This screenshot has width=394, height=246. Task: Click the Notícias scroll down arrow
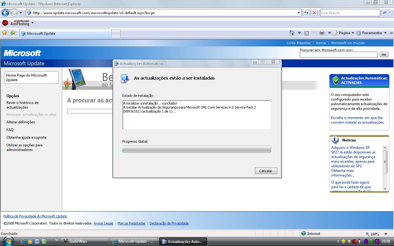coord(385,189)
